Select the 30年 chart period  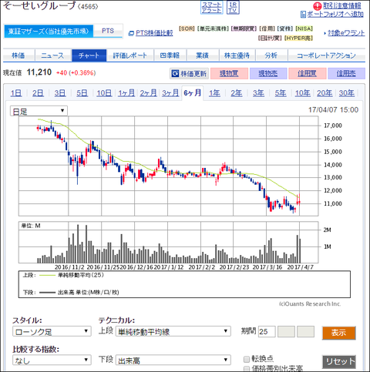point(347,93)
